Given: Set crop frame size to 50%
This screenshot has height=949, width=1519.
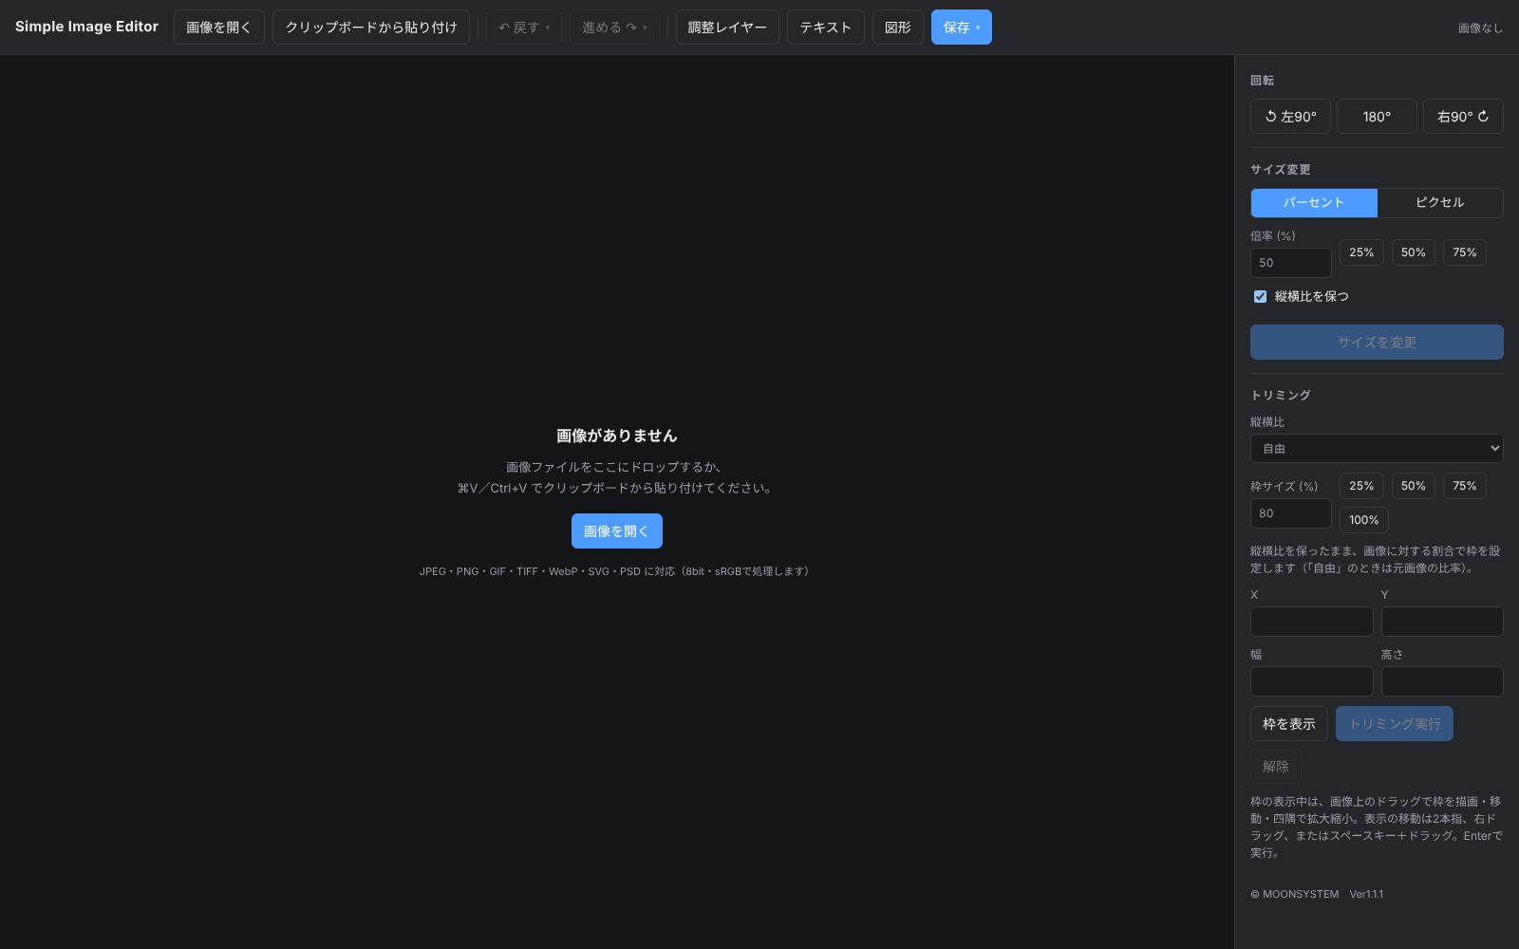Looking at the screenshot, I should click(x=1413, y=486).
